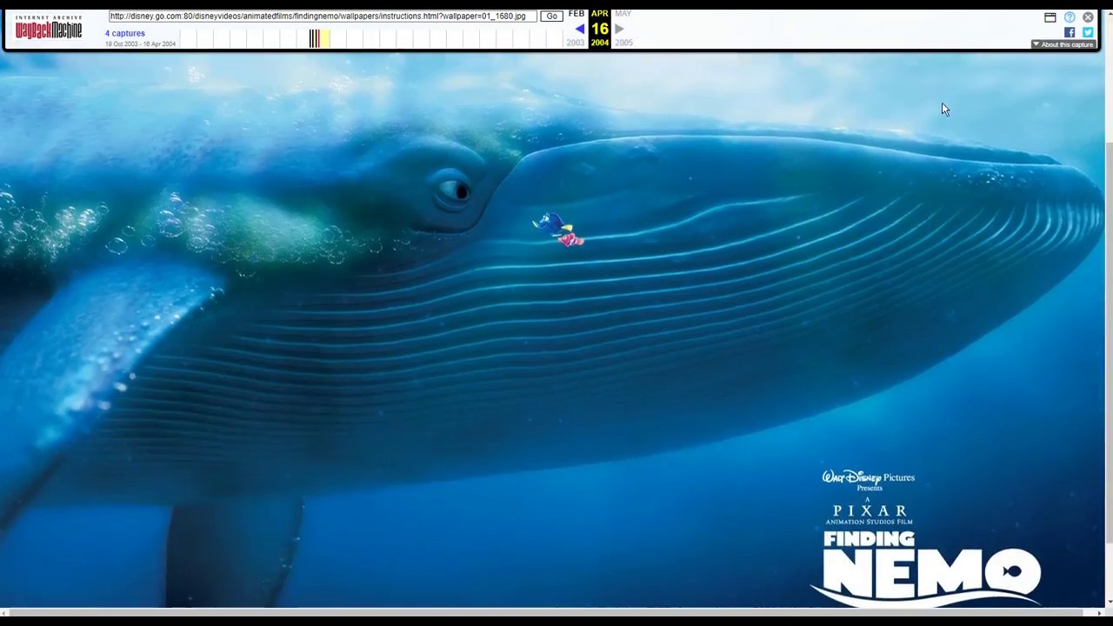Click Dory and Marlin fish on wallpaper
1113x626 pixels.
point(558,230)
